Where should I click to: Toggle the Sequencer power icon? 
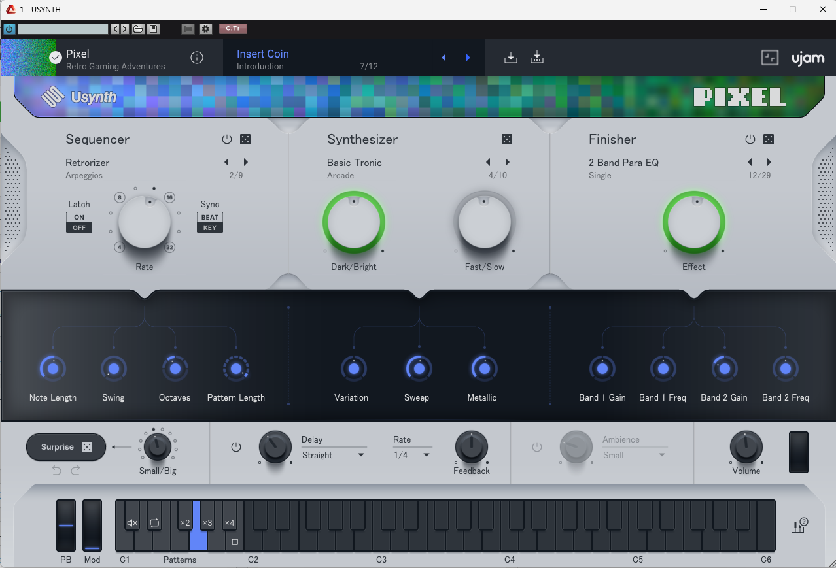coord(227,139)
